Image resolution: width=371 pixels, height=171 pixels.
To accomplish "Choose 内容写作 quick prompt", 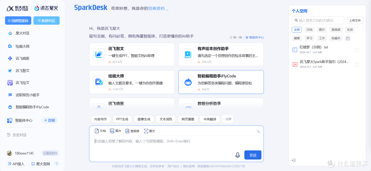I will pos(101,119).
